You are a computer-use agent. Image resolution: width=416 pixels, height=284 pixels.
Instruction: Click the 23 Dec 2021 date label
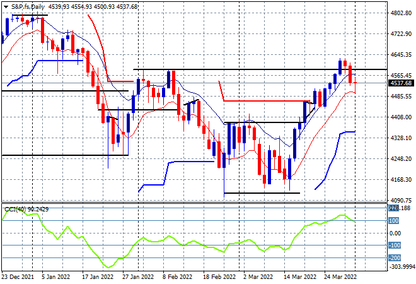(x=18, y=277)
